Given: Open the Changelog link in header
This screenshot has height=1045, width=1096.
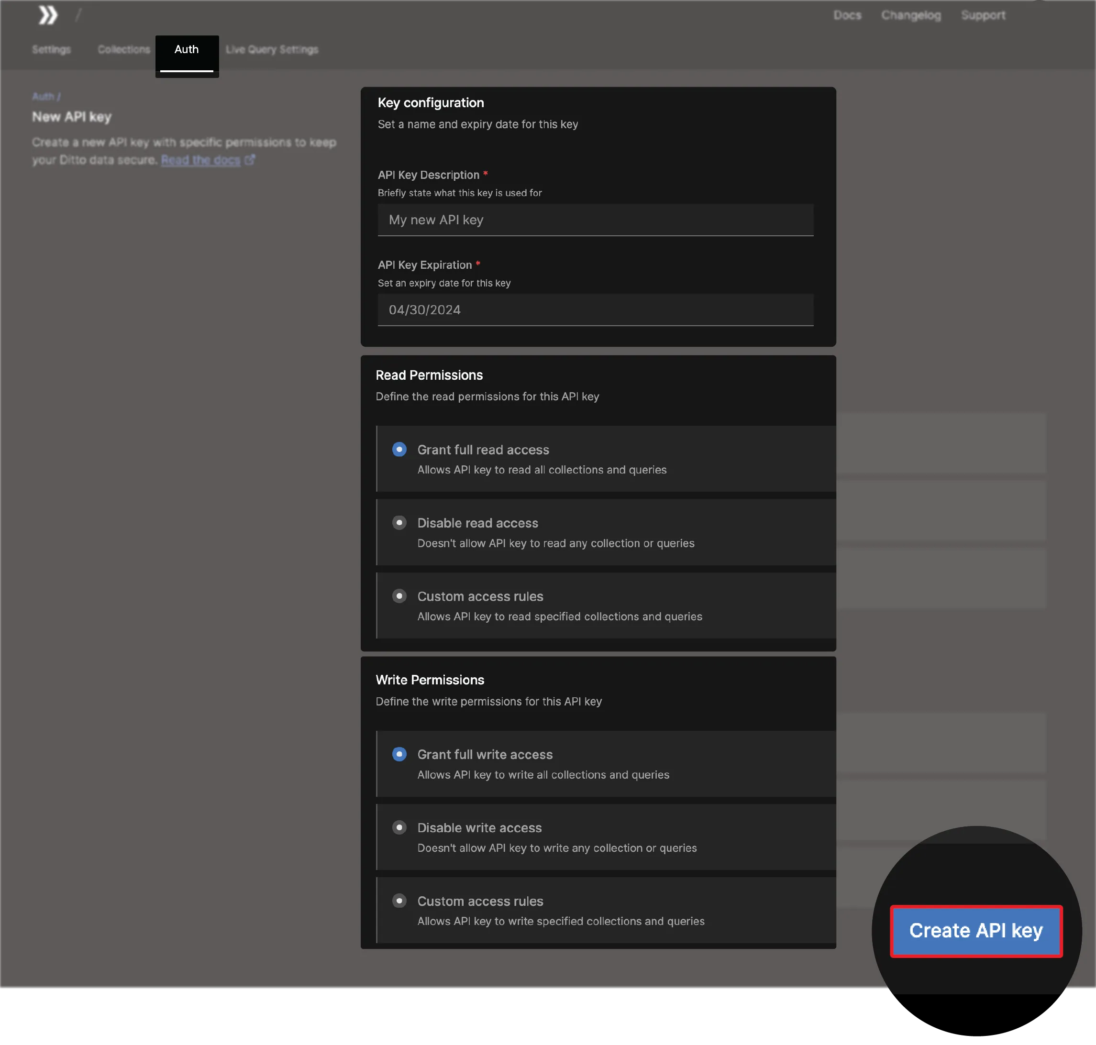Looking at the screenshot, I should [911, 16].
